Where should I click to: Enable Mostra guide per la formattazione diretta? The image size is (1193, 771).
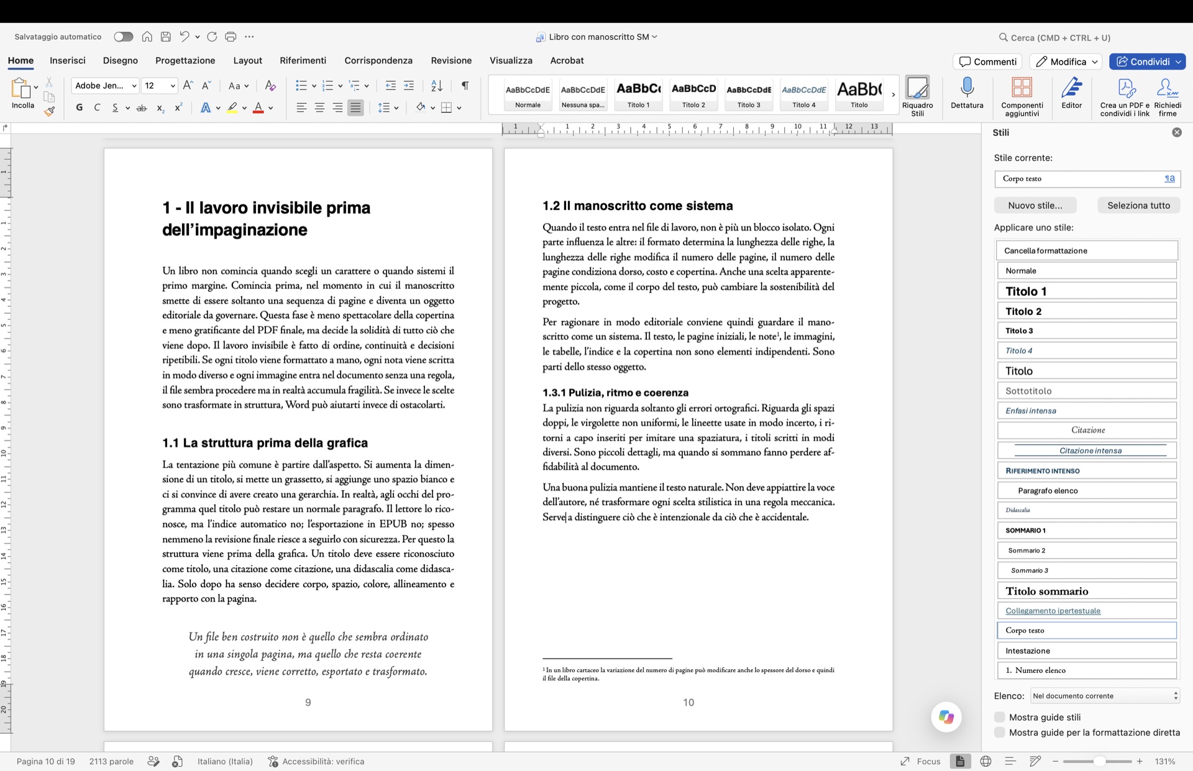(999, 732)
